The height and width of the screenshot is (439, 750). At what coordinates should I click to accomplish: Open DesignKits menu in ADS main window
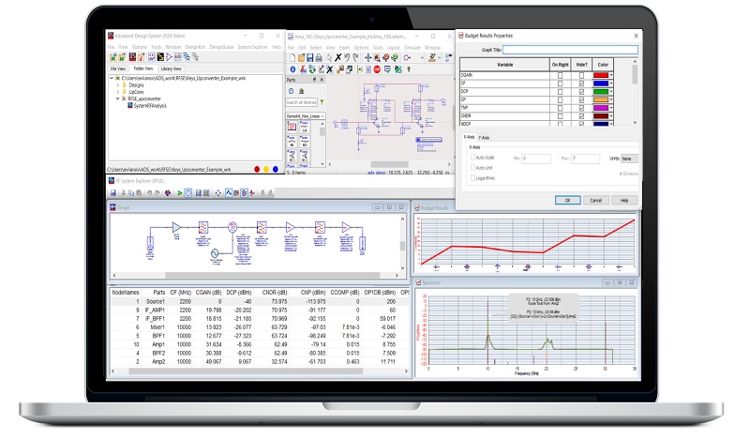click(x=195, y=47)
